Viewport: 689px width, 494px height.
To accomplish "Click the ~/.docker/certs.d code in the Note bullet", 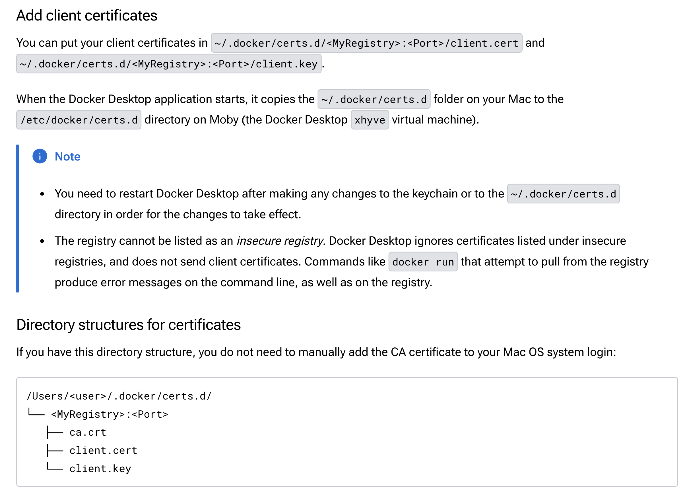I will coord(563,194).
